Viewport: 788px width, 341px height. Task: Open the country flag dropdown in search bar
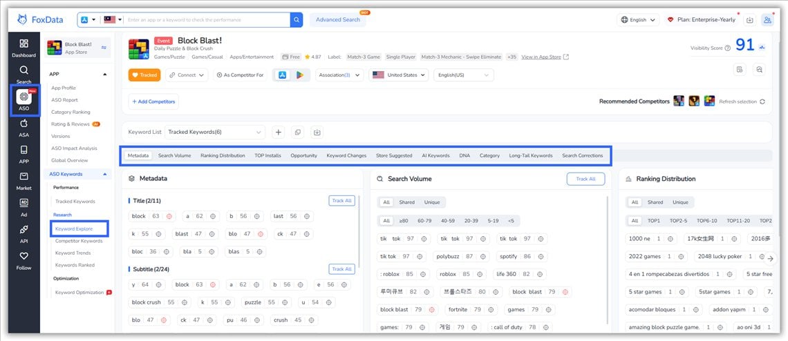(x=113, y=19)
